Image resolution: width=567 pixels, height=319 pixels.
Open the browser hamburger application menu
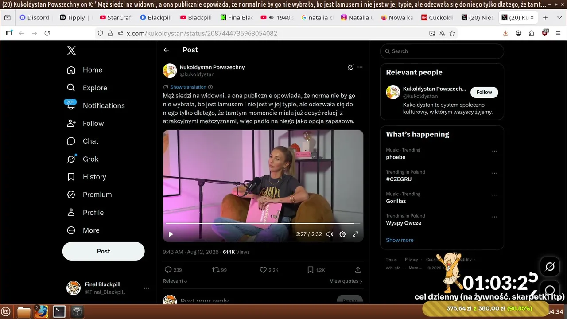tap(558, 33)
